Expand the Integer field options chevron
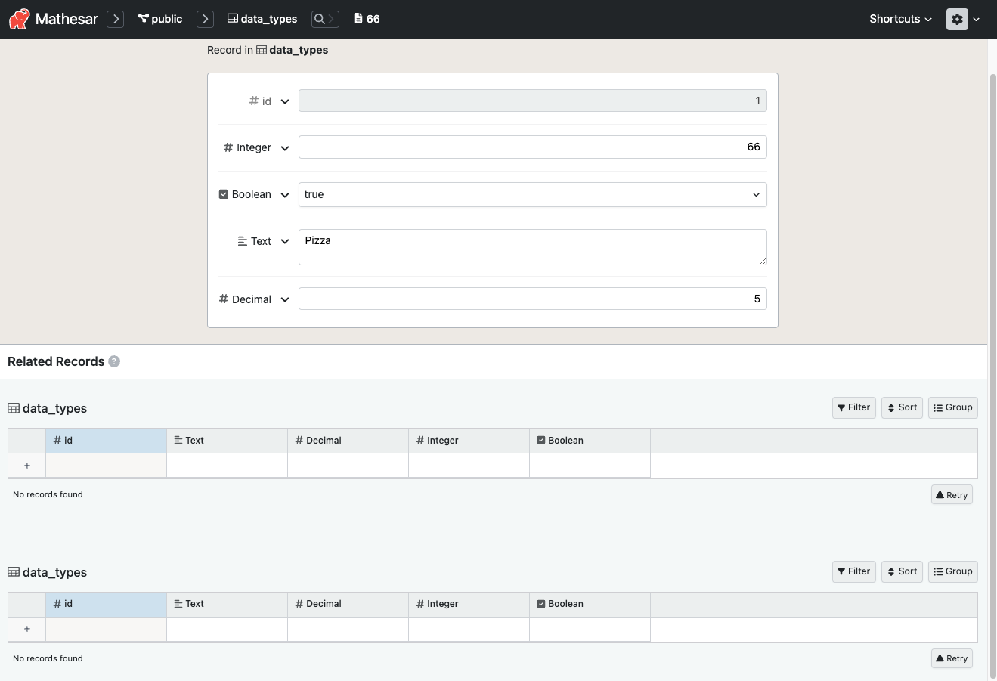 click(x=285, y=147)
